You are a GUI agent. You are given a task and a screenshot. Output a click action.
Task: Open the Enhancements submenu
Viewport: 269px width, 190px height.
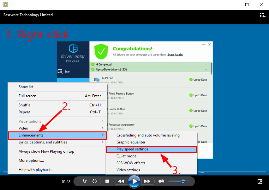pos(57,135)
